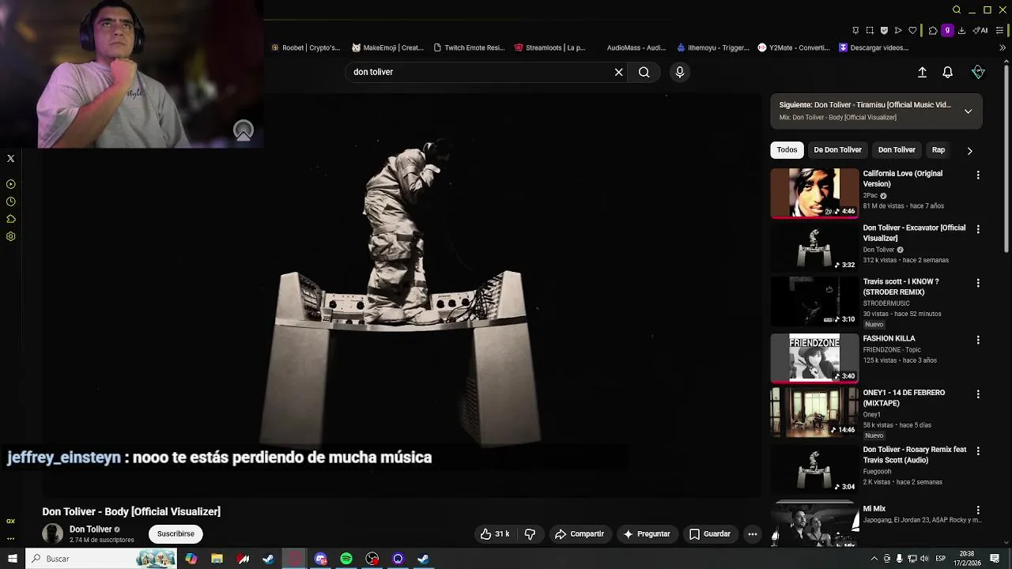The height and width of the screenshot is (569, 1012).
Task: Click the search magnifier button next to don toliver
Action: click(x=644, y=72)
